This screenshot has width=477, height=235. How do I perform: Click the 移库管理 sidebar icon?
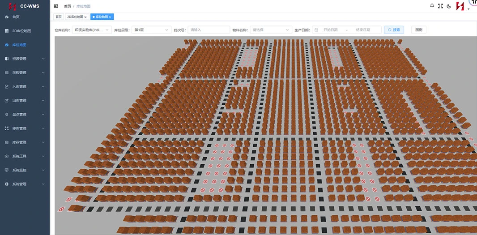point(7,128)
